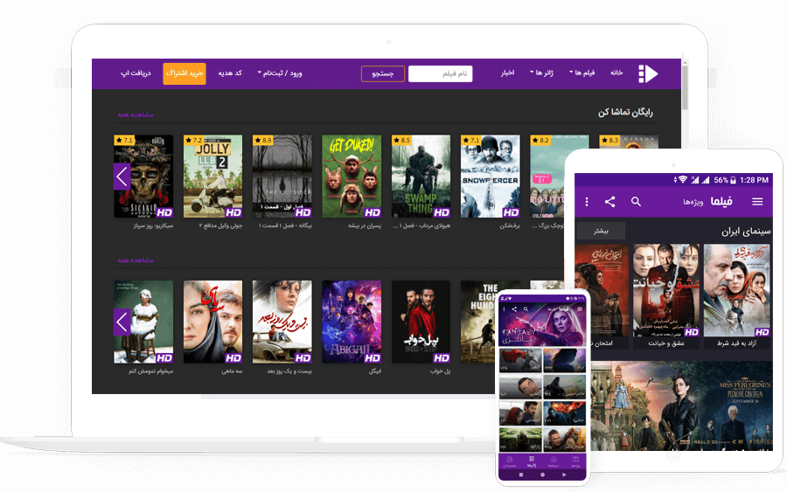Click the tablet app share icon
Viewport: 787px width, 492px height.
(x=609, y=202)
